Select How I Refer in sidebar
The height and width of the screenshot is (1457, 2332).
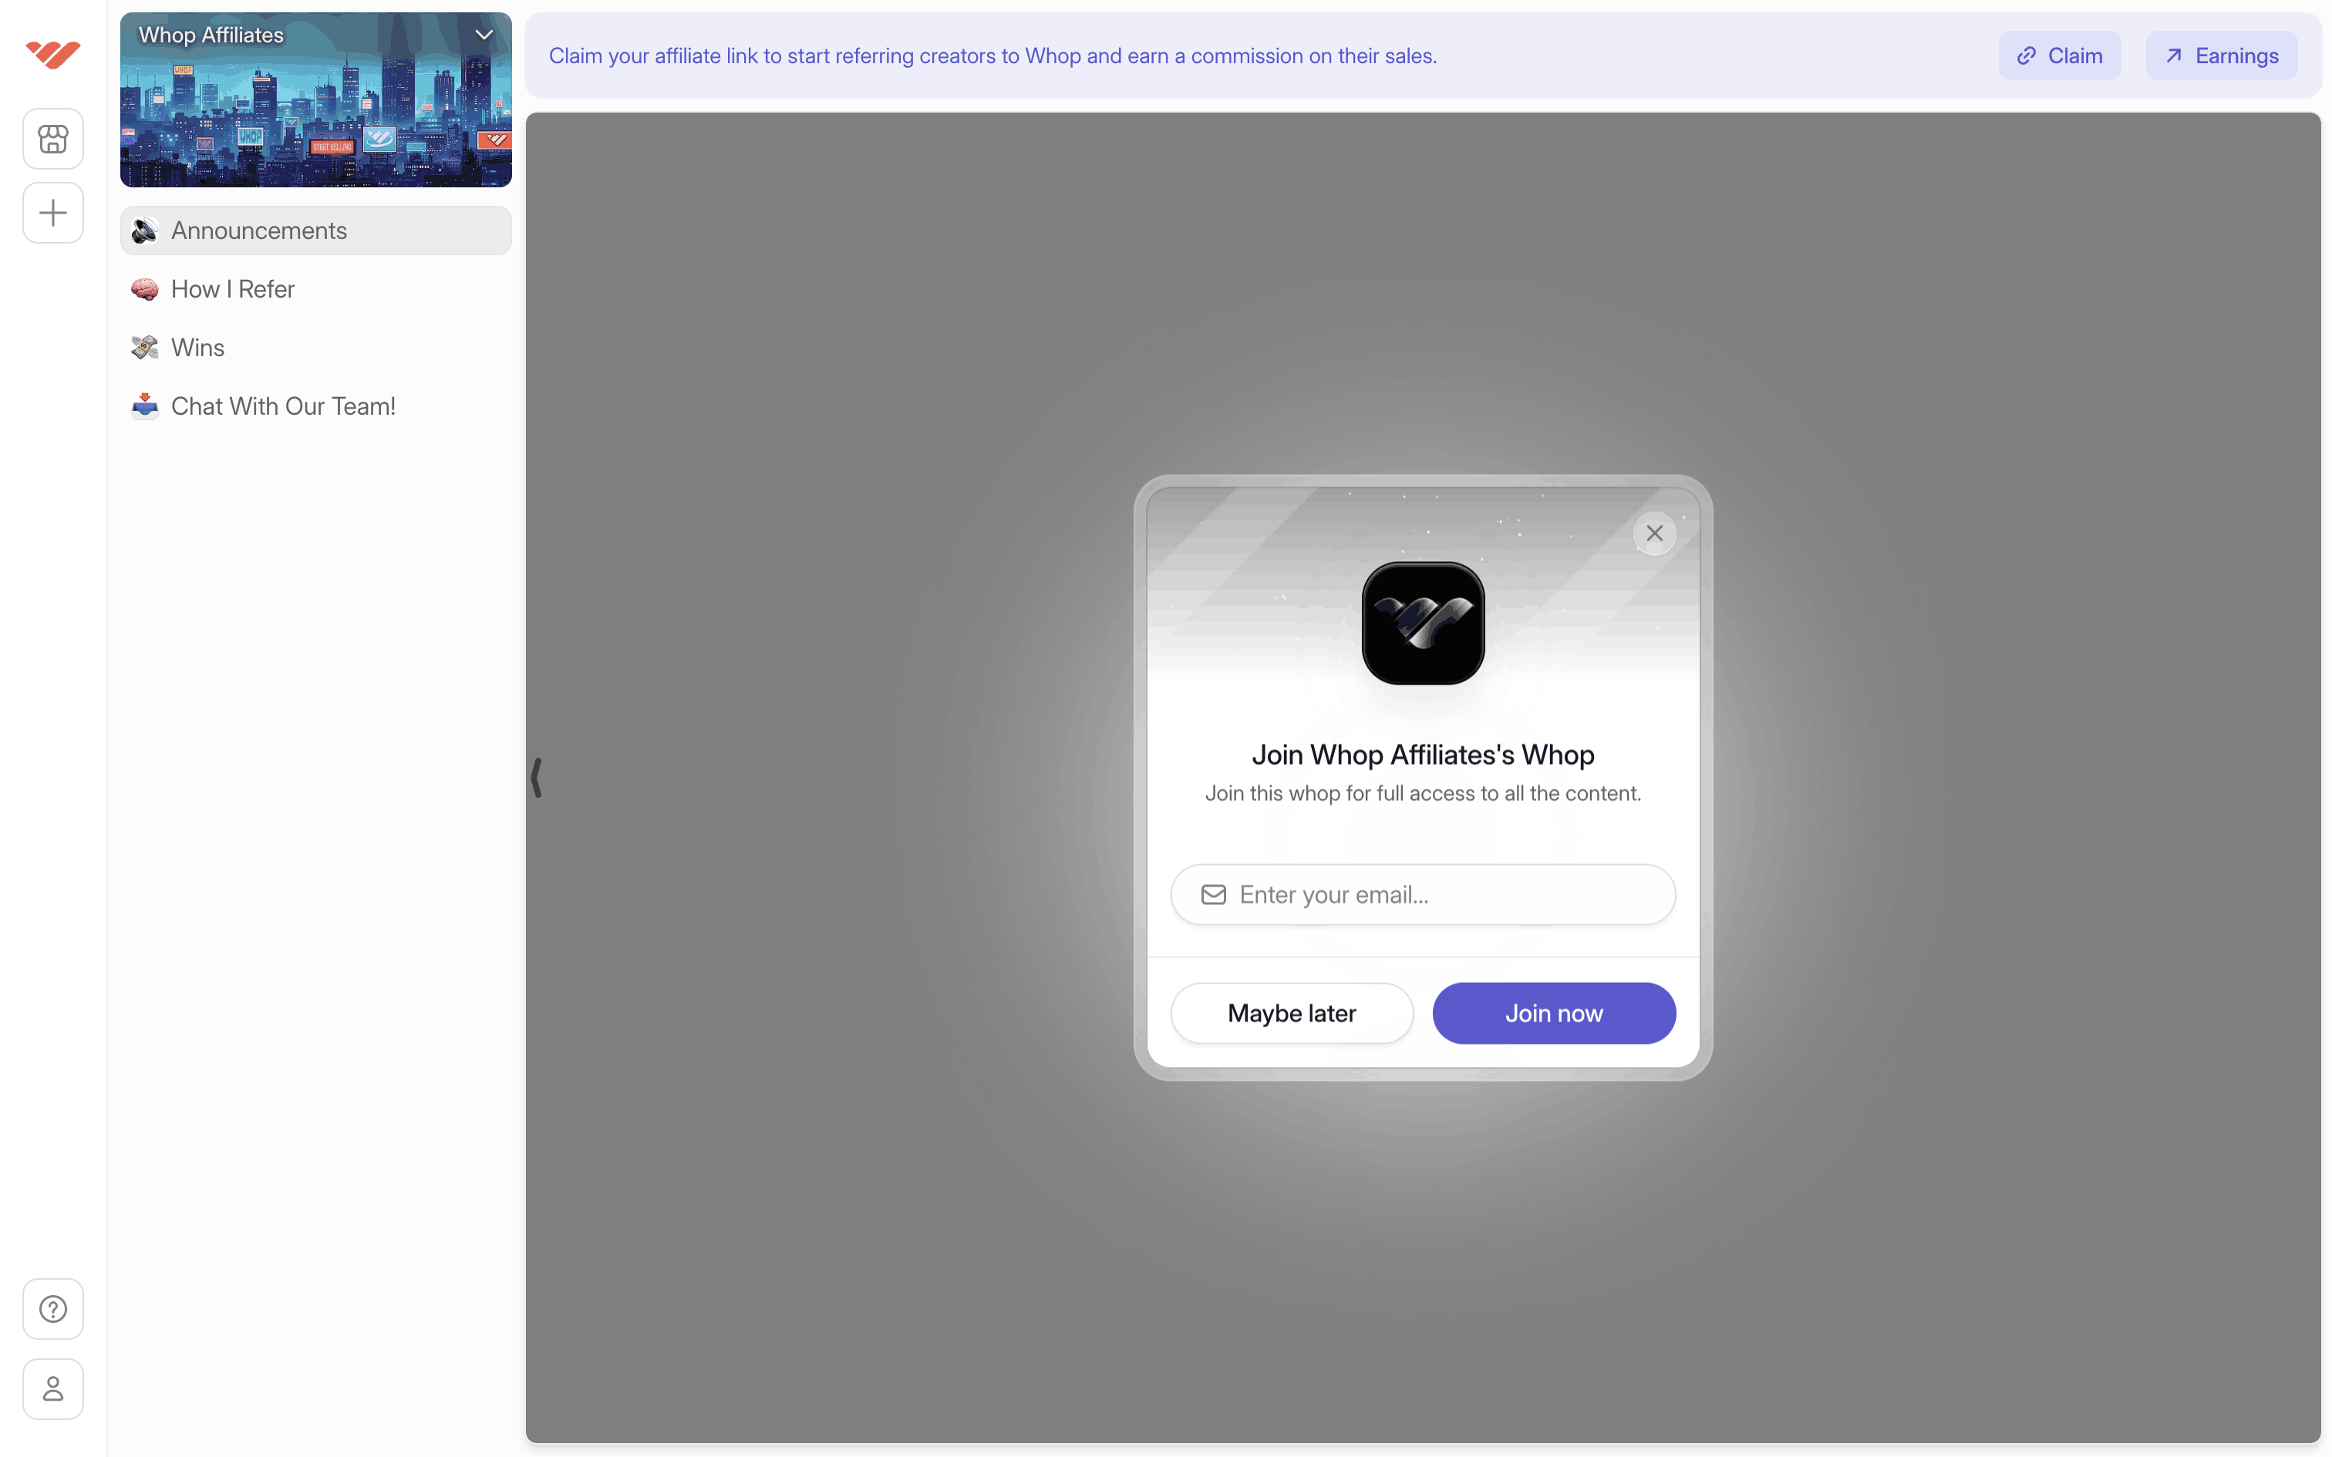pos(232,289)
